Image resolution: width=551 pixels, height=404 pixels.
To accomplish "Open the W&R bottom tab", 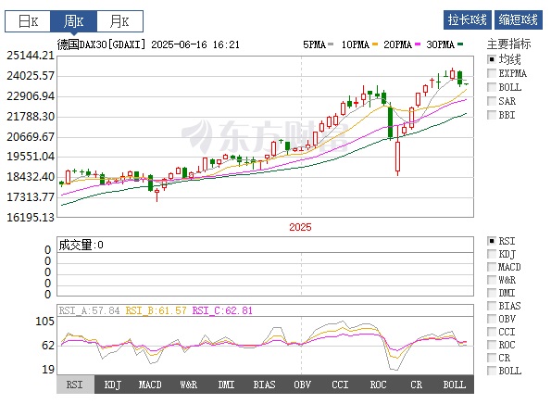I will (x=189, y=385).
